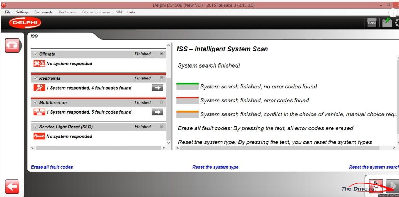Click info panel horizontal scroll left arrow

[x=178, y=147]
